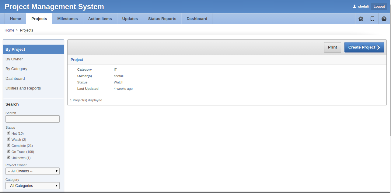Image resolution: width=391 pixels, height=193 pixels.
Task: Uncheck the Hot status checkbox
Action: [x=9, y=133]
